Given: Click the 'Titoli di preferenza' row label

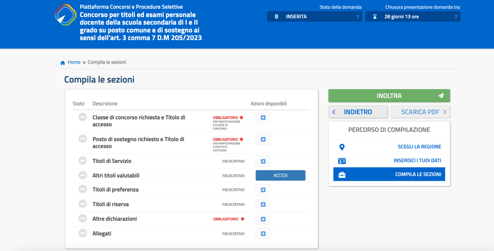Looking at the screenshot, I should tap(115, 189).
